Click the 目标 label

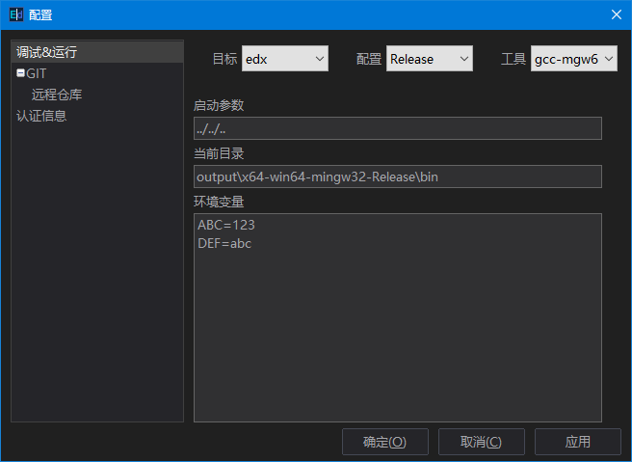(x=224, y=59)
